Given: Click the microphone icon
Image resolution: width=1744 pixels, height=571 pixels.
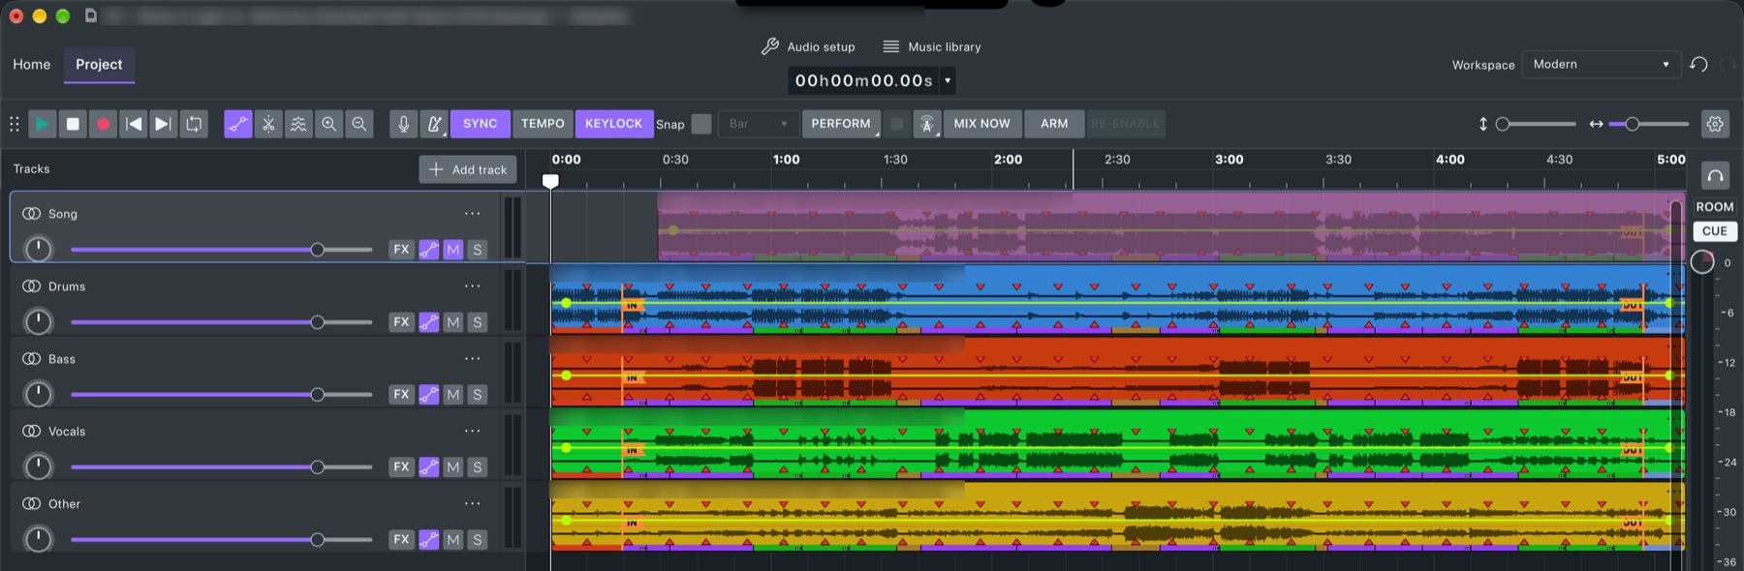Looking at the screenshot, I should coord(404,124).
